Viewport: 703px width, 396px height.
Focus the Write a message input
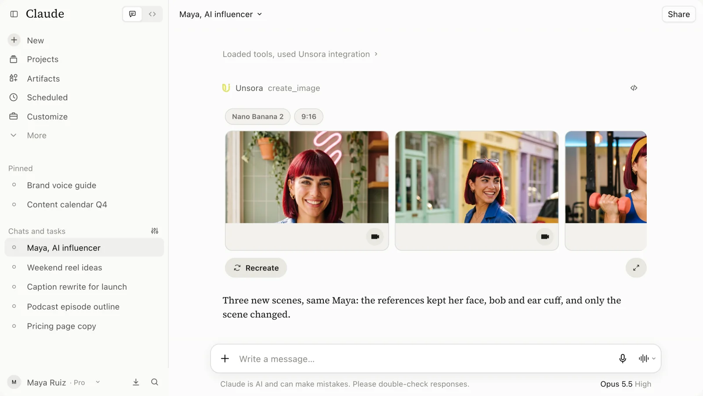point(422,359)
